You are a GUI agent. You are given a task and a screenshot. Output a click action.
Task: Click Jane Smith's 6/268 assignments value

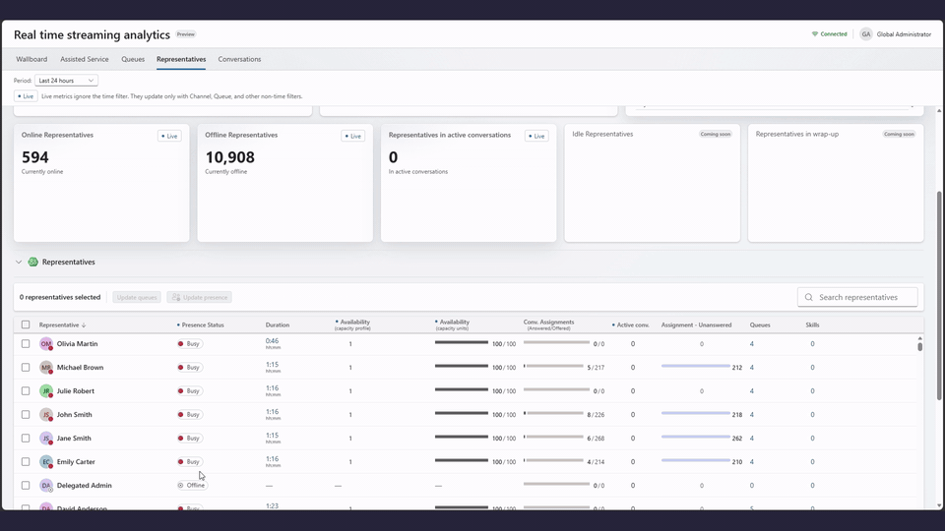point(596,439)
